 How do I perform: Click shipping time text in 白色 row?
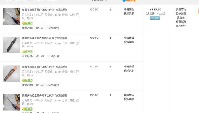tap(40, 28)
